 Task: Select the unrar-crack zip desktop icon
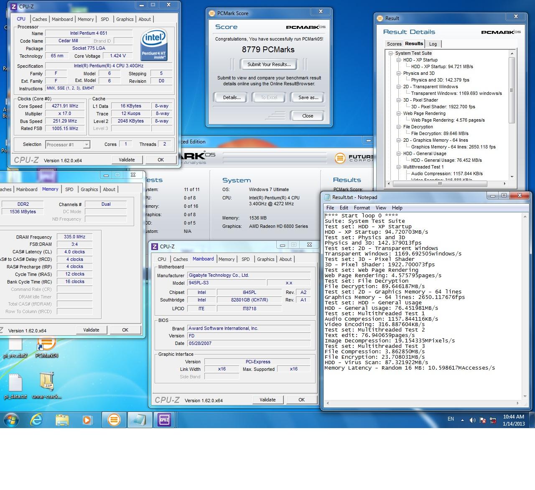[x=47, y=386]
